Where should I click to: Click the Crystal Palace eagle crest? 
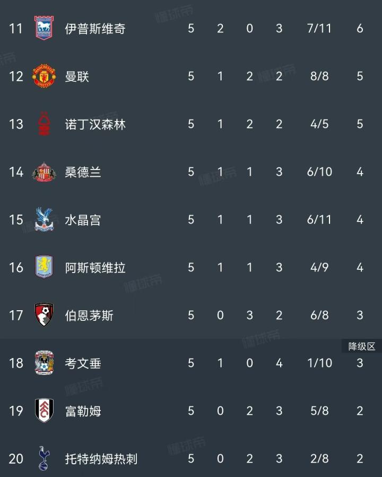click(44, 219)
